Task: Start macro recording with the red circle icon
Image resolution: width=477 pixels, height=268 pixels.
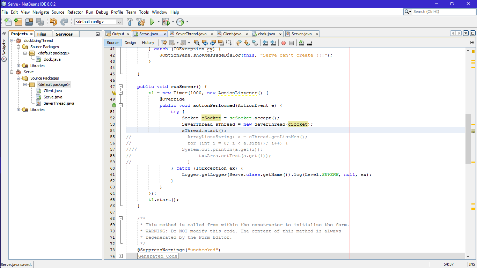Action: (x=283, y=43)
